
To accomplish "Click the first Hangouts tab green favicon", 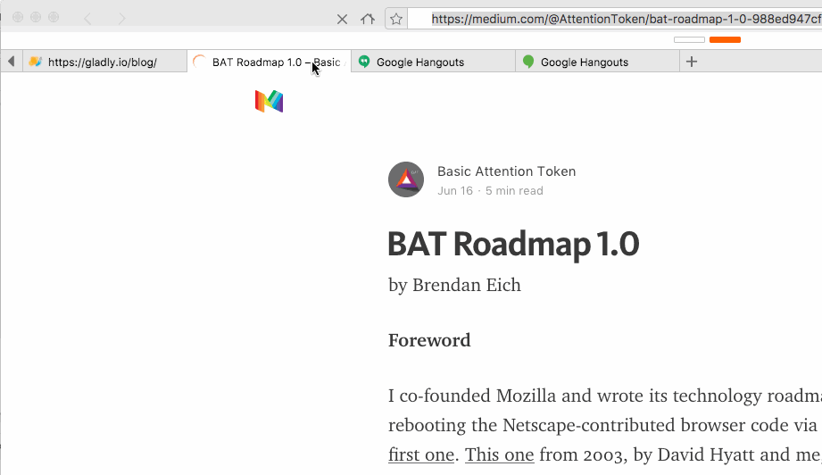I will pos(364,62).
